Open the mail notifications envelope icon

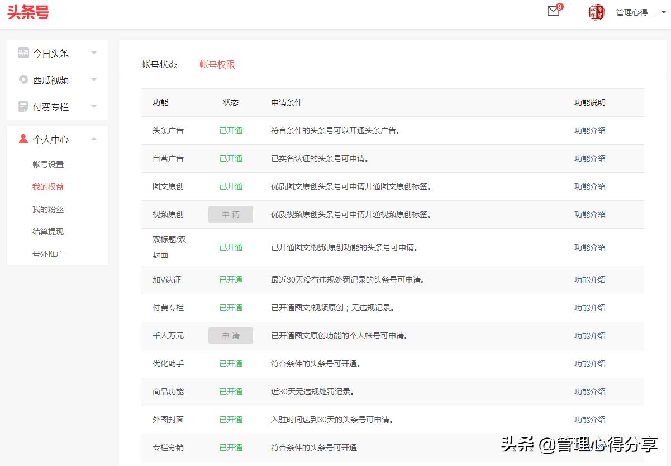pos(553,11)
